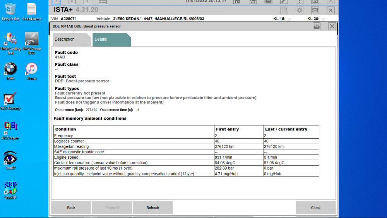
Task: Launch WinKFP from the desktop
Action: pyautogui.click(x=10, y=190)
